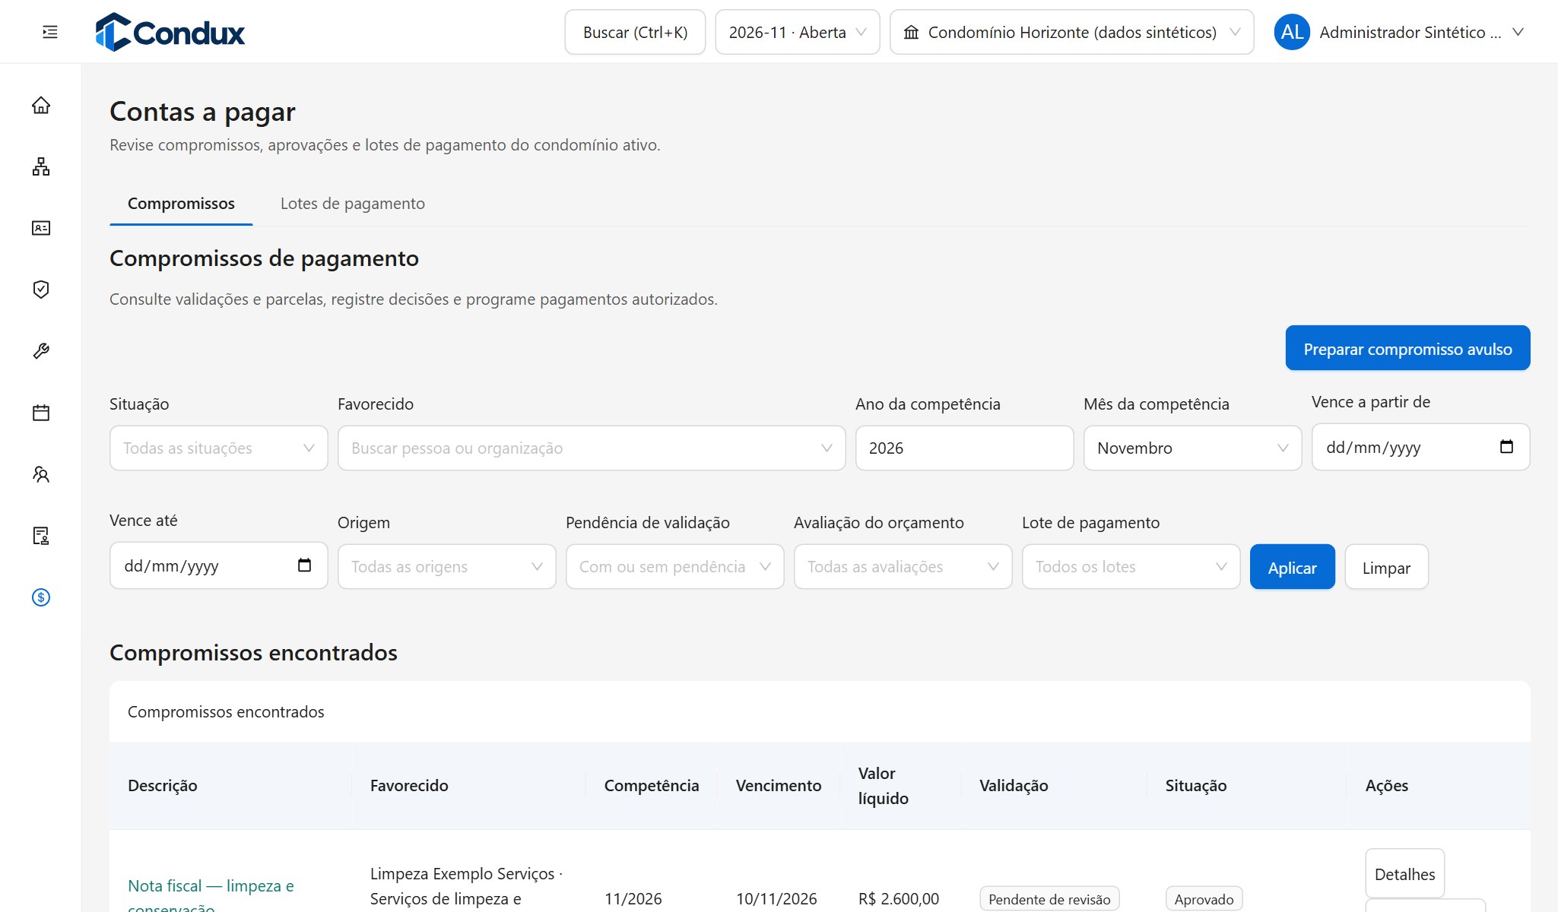
Task: Click Preparar compromisso avulso button
Action: click(1407, 349)
